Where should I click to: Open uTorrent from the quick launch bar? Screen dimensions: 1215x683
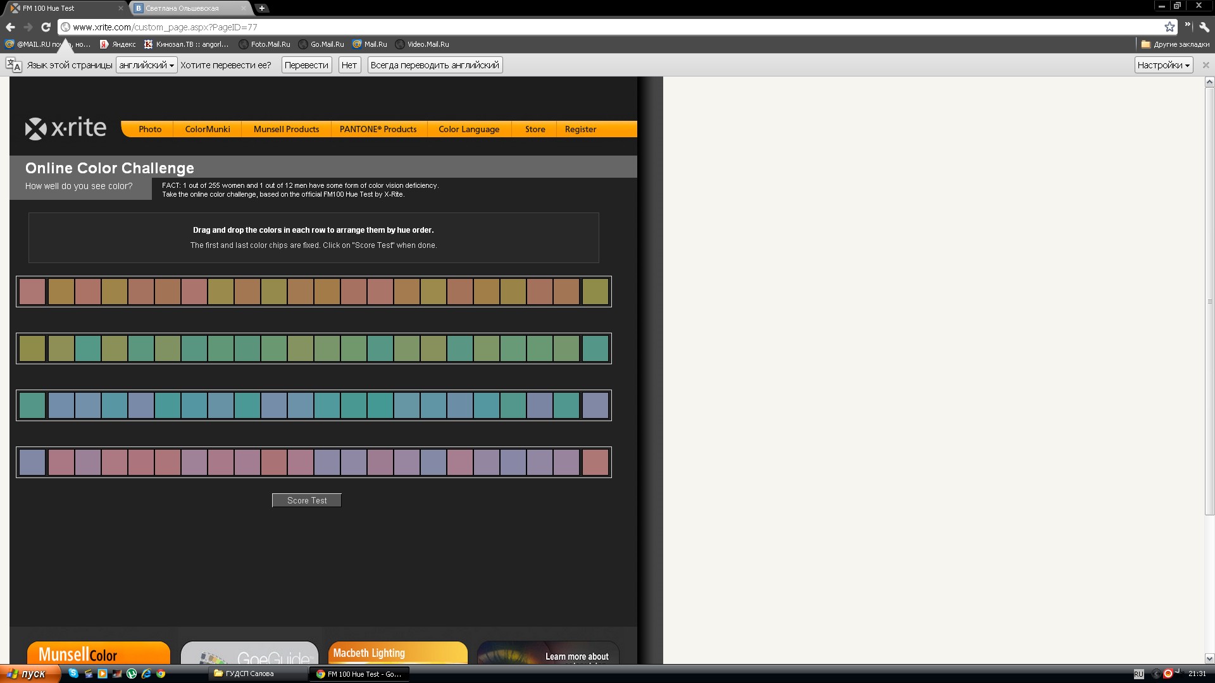pyautogui.click(x=132, y=674)
